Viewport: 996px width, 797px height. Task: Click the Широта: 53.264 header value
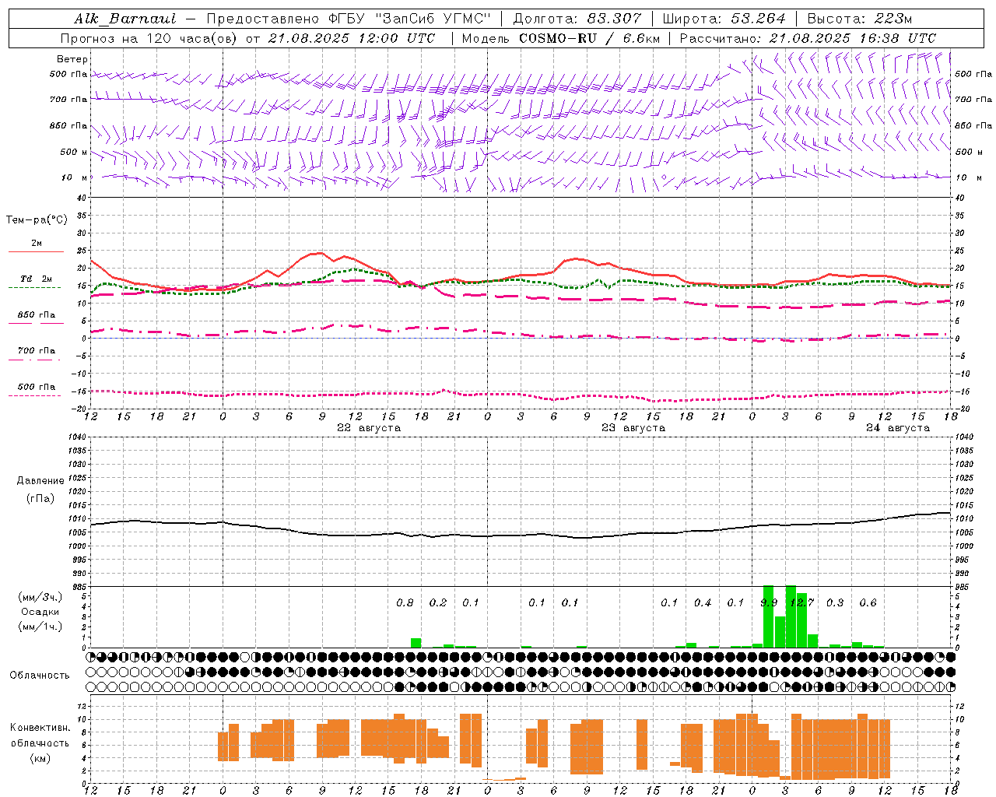[x=724, y=19]
